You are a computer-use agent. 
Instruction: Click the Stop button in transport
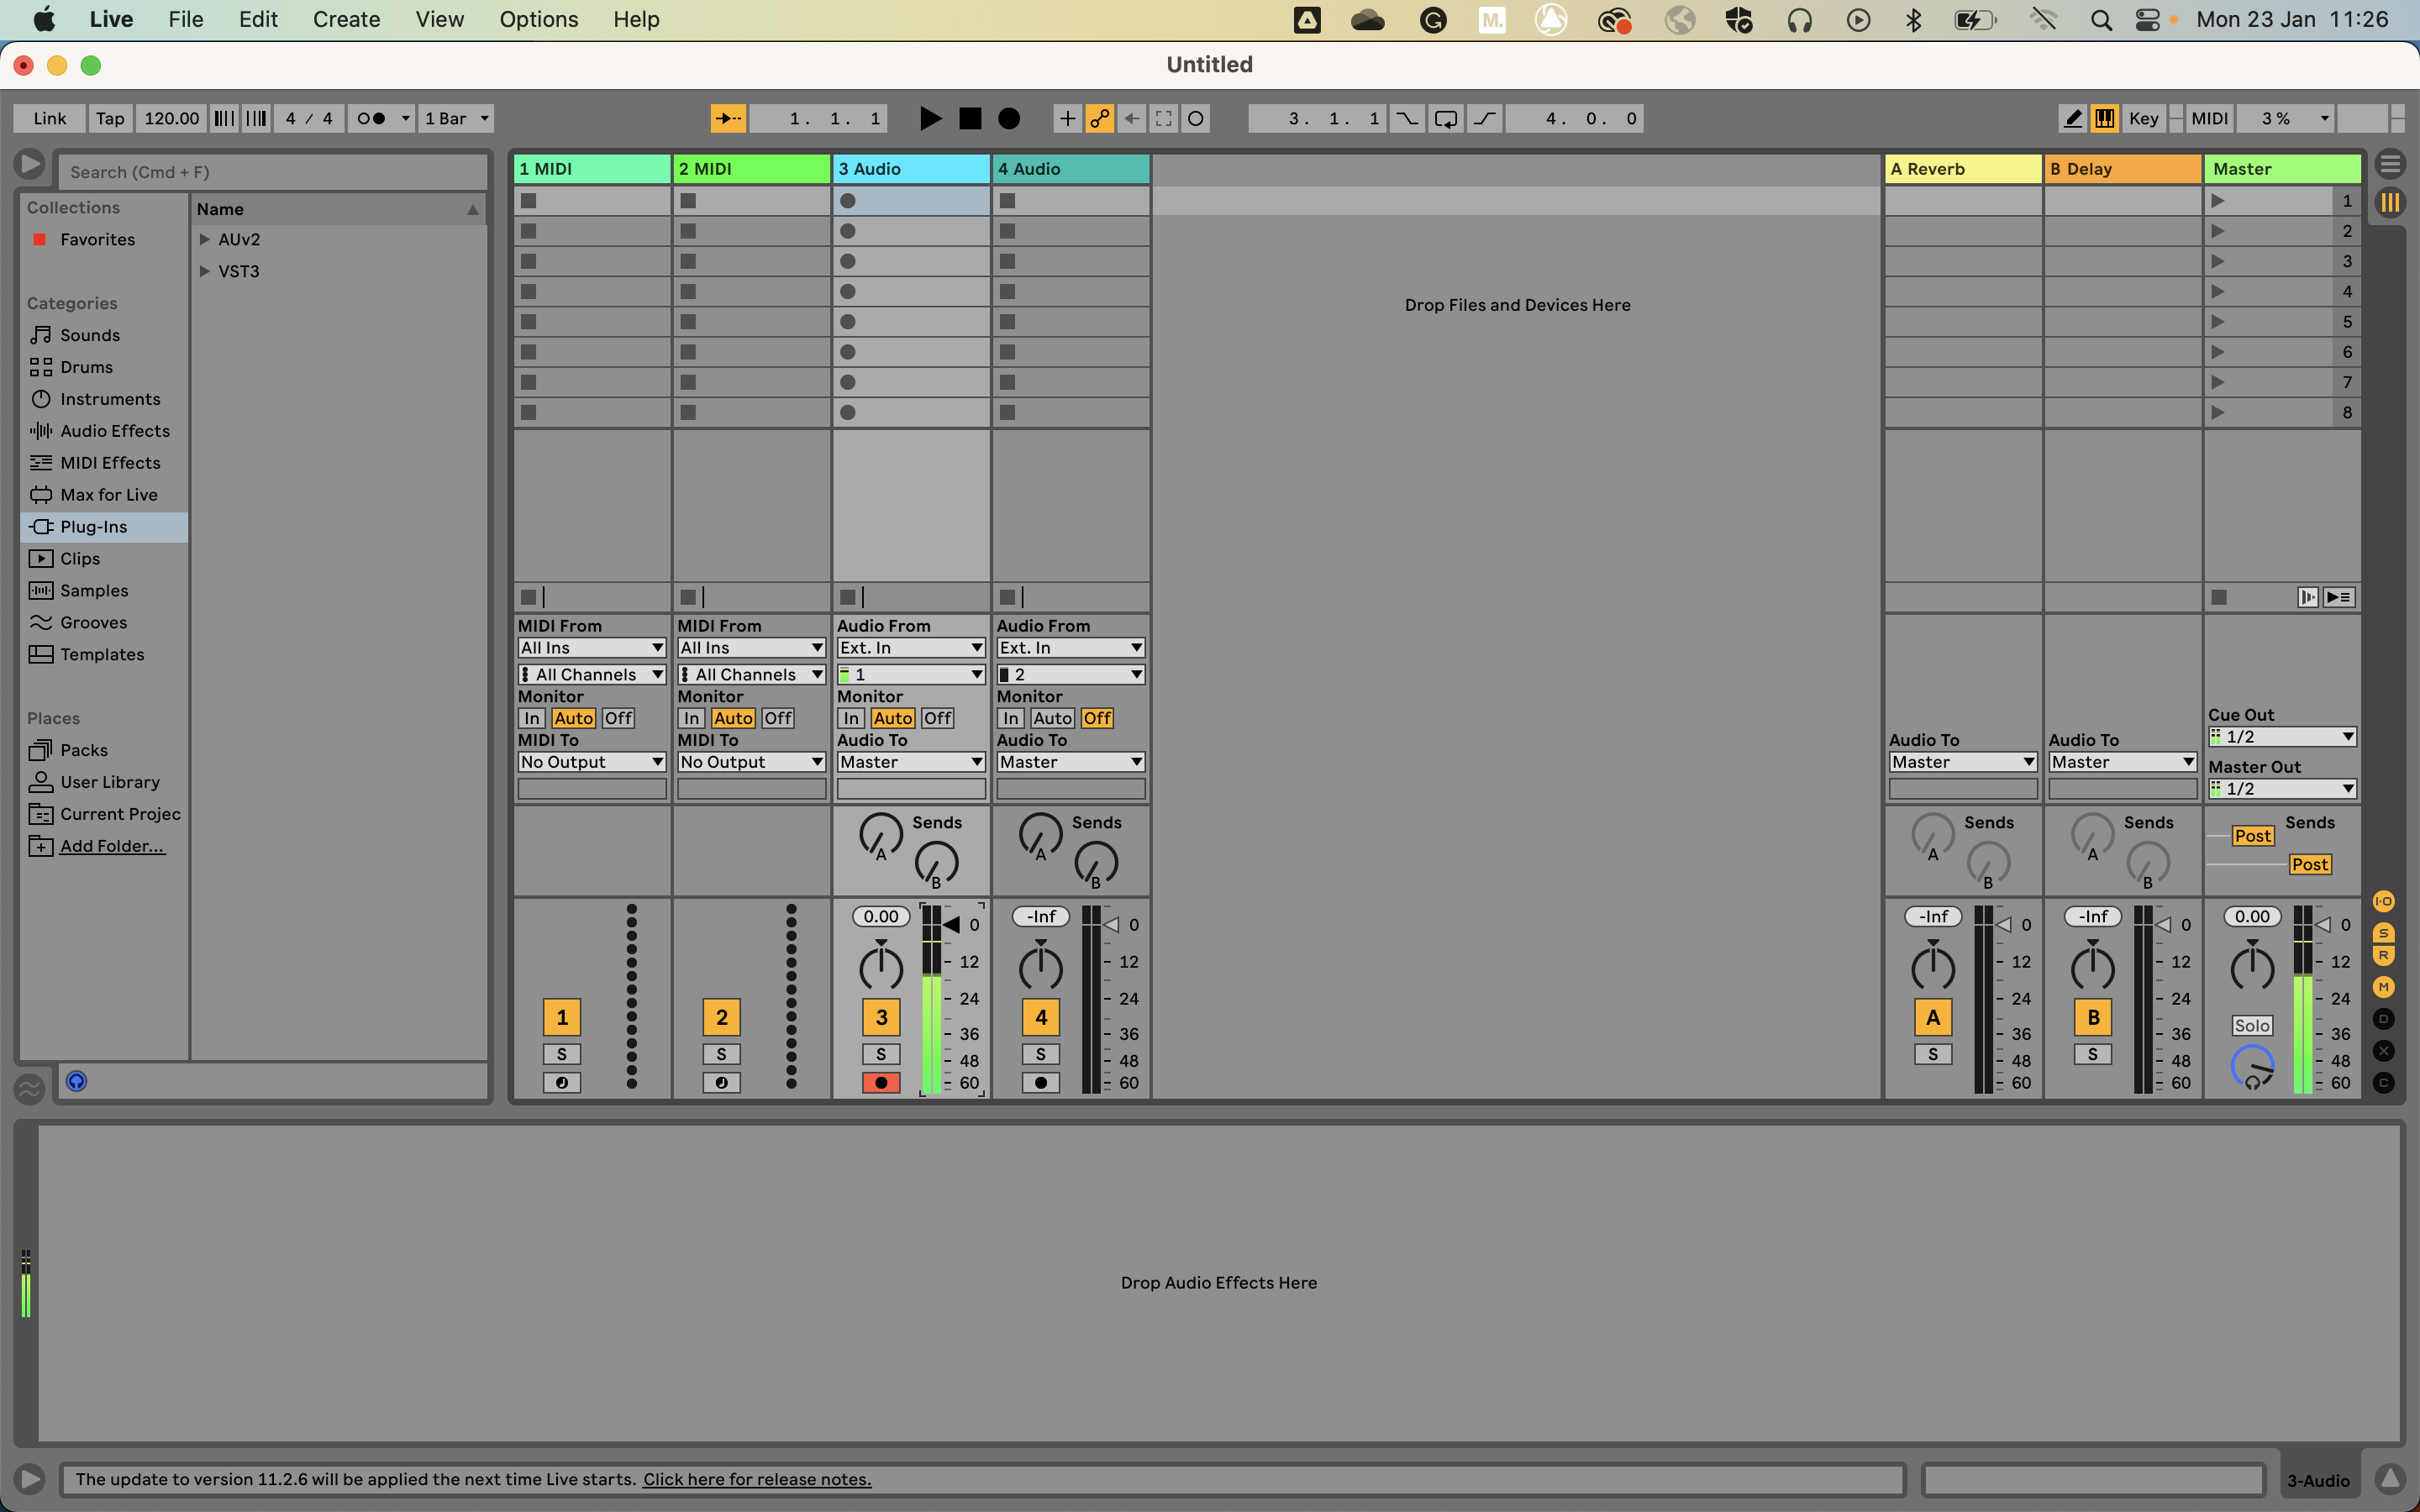coord(969,118)
